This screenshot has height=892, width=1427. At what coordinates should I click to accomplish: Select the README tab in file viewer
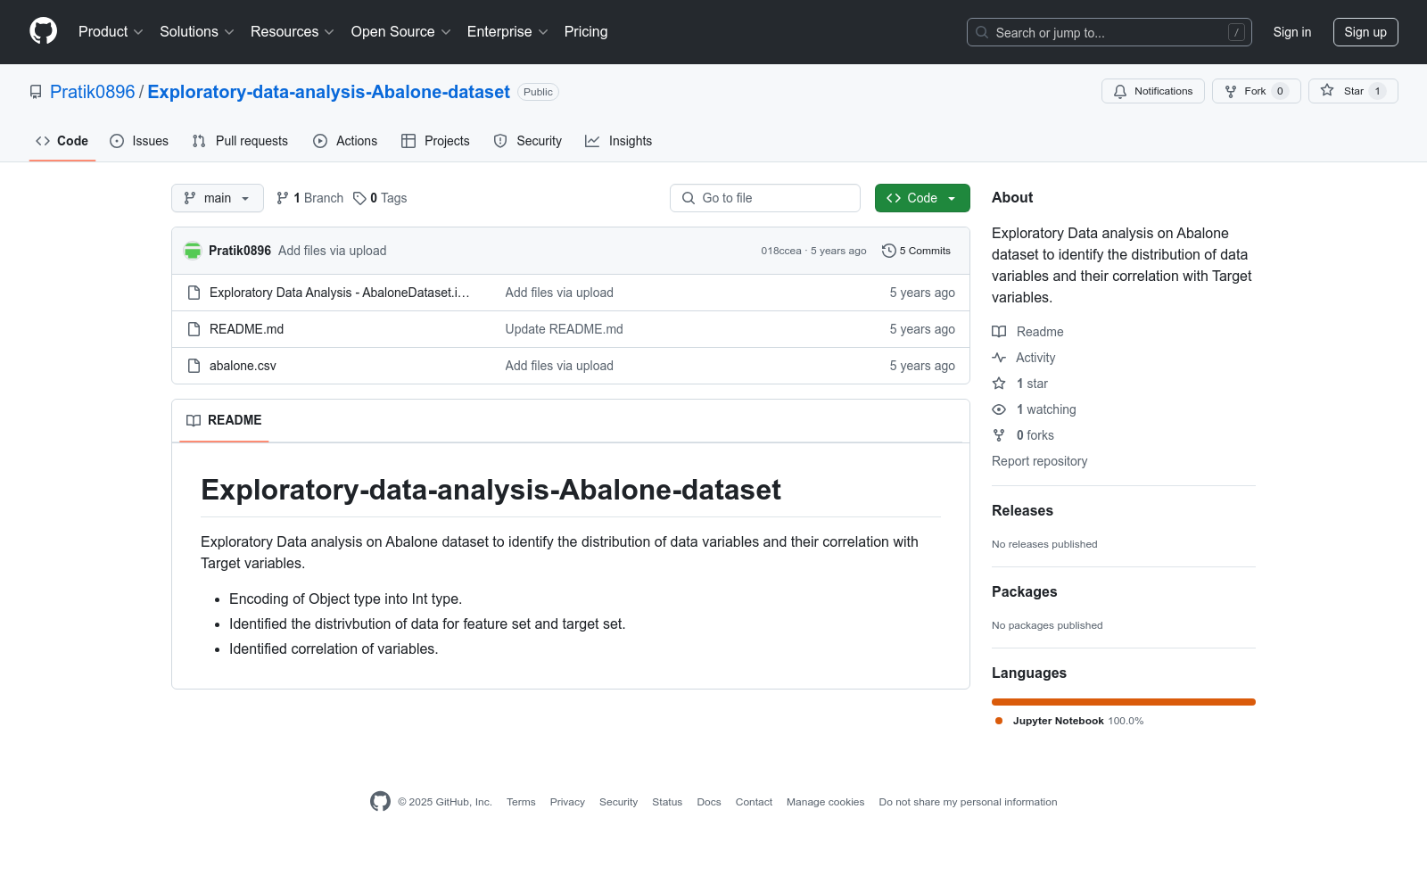tap(224, 420)
